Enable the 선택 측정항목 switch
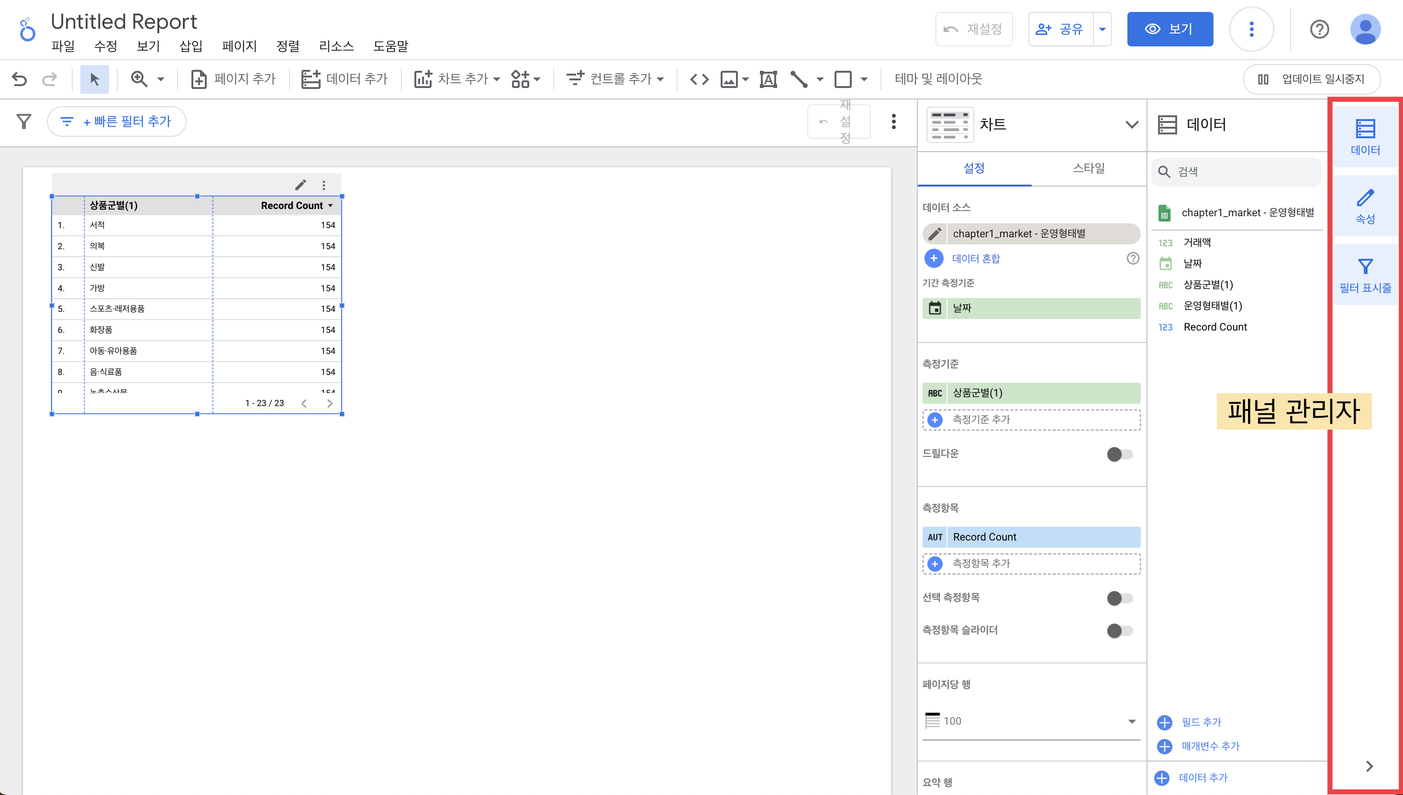This screenshot has height=795, width=1403. pyautogui.click(x=1120, y=598)
